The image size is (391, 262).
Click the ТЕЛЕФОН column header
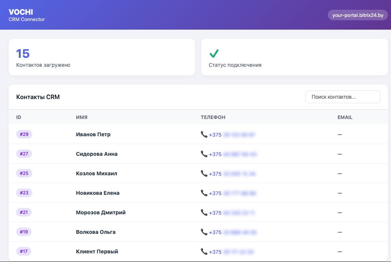(x=213, y=117)
